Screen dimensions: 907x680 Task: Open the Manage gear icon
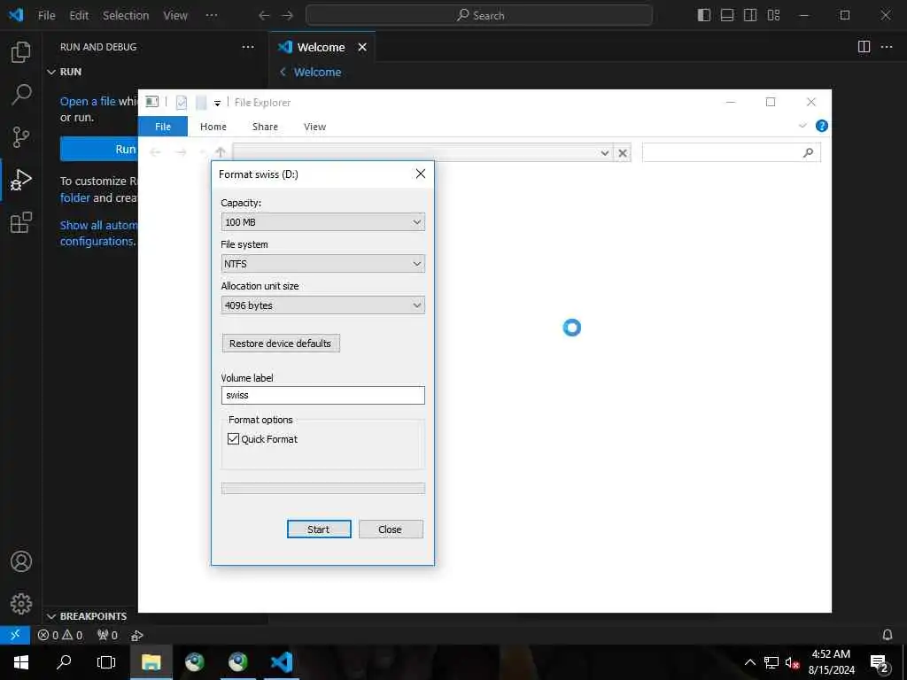21,604
